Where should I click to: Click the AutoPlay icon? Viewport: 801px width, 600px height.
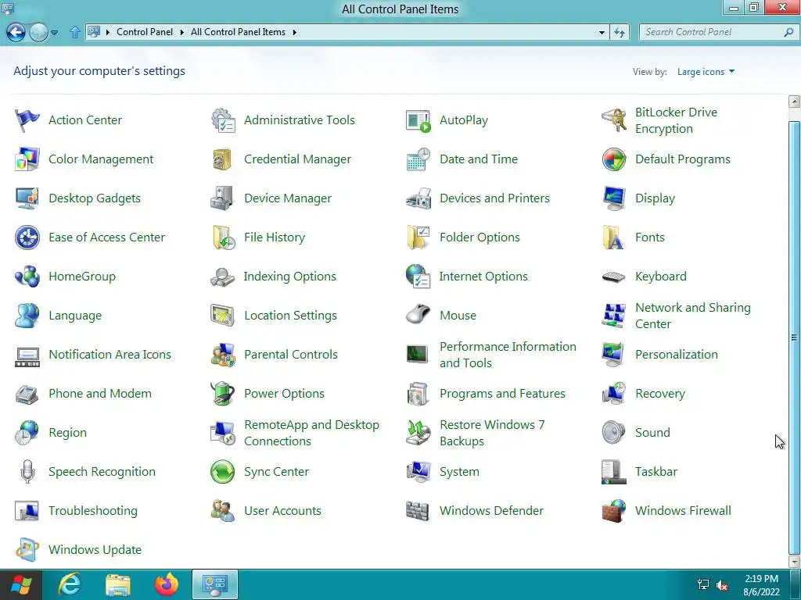coord(418,120)
